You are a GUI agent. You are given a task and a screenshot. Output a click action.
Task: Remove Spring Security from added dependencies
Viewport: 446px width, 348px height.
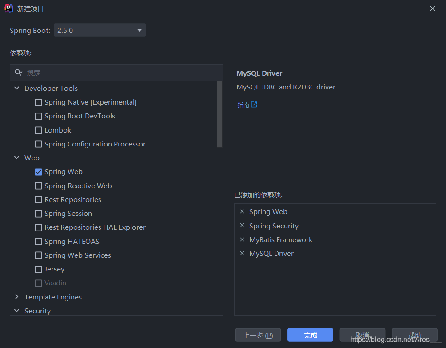[x=242, y=226]
